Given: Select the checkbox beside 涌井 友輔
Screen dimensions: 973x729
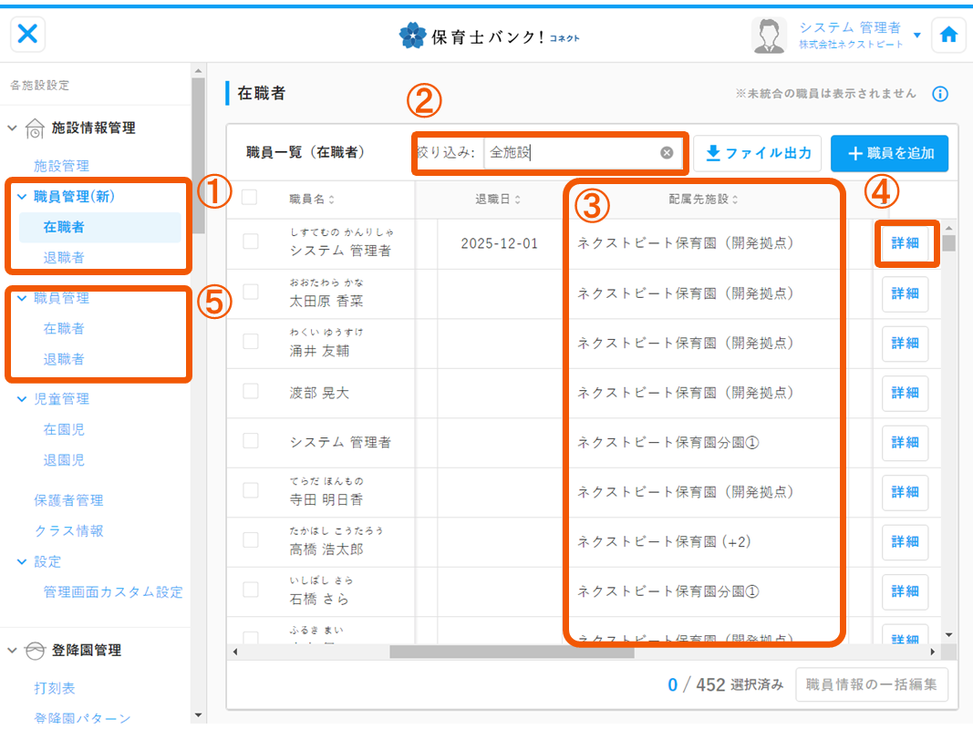Looking at the screenshot, I should (x=251, y=341).
